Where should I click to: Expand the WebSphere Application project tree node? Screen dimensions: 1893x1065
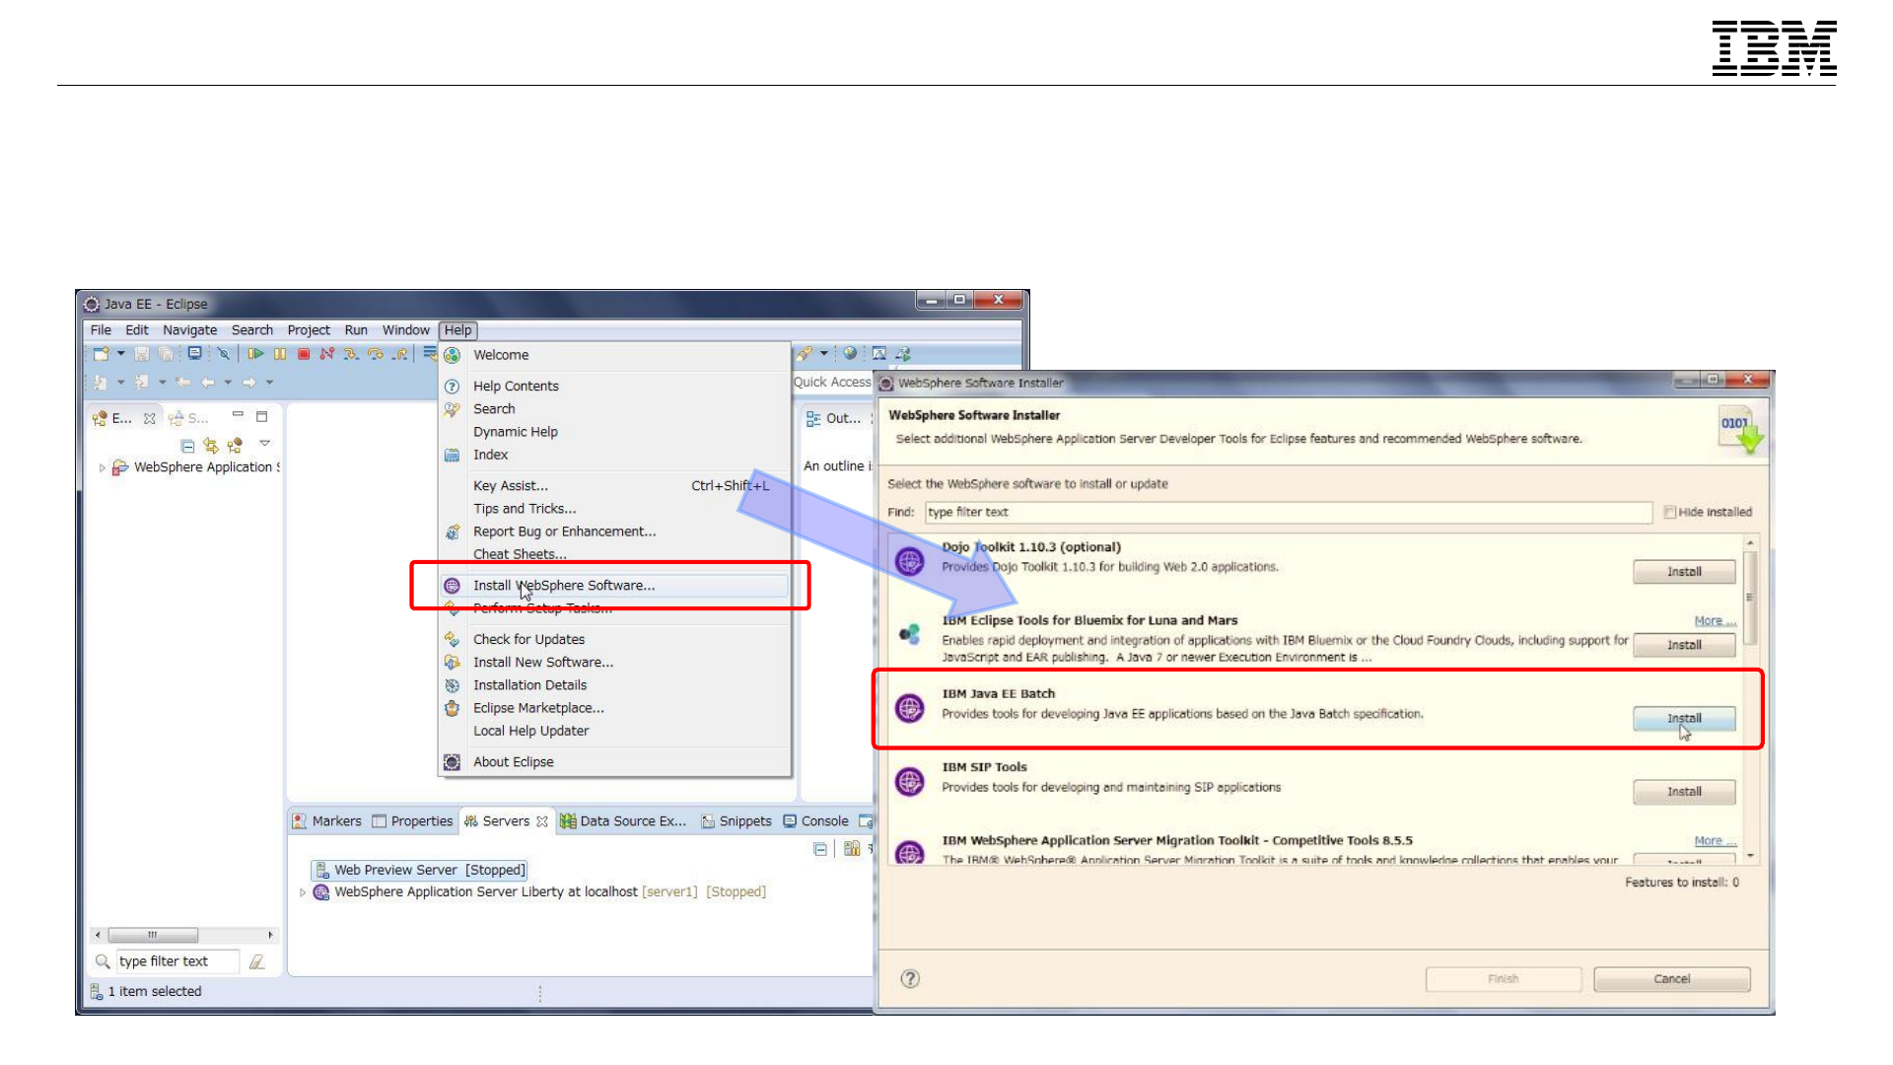pyautogui.click(x=103, y=467)
